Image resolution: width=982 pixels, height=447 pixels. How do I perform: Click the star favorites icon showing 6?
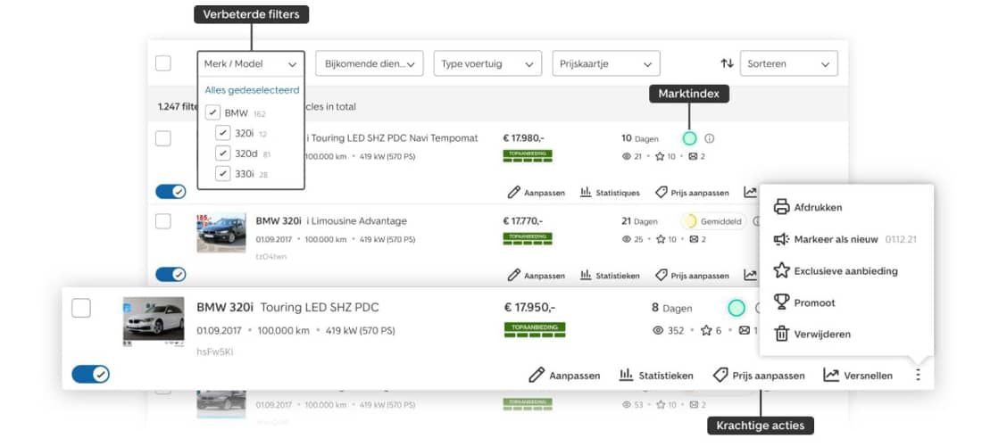tap(706, 330)
